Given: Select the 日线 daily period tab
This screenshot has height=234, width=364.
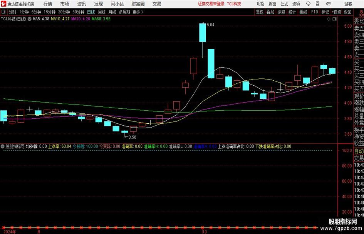Looking at the screenshot, I should [x=91, y=12].
